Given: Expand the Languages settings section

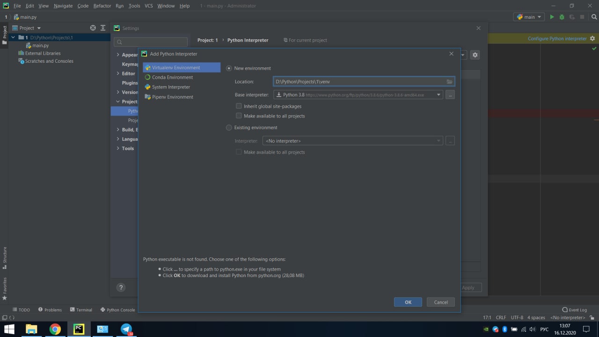Looking at the screenshot, I should pos(118,139).
